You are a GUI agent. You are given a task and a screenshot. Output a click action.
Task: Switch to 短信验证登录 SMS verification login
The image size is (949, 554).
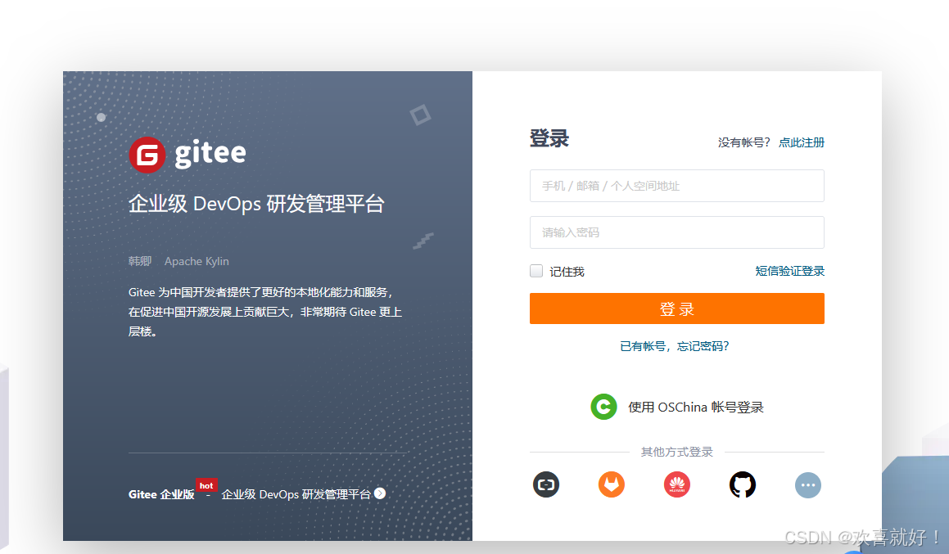(x=790, y=270)
